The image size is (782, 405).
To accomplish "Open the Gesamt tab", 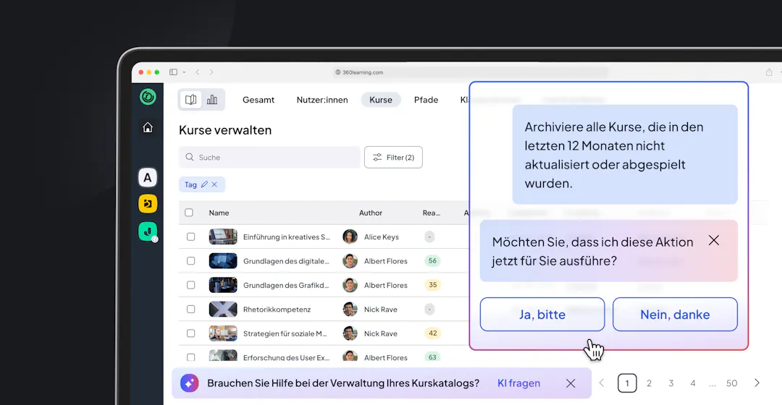I will tap(258, 100).
